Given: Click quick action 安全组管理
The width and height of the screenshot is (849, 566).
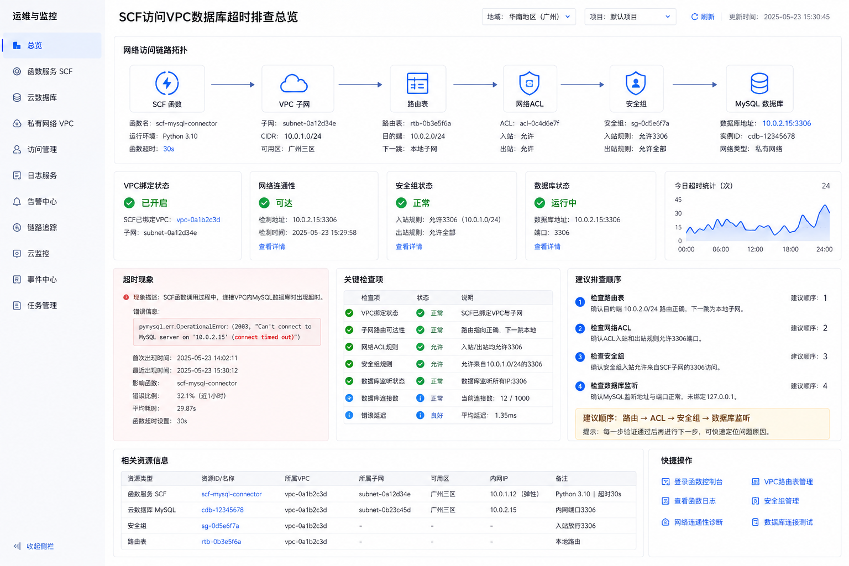Looking at the screenshot, I should (775, 501).
